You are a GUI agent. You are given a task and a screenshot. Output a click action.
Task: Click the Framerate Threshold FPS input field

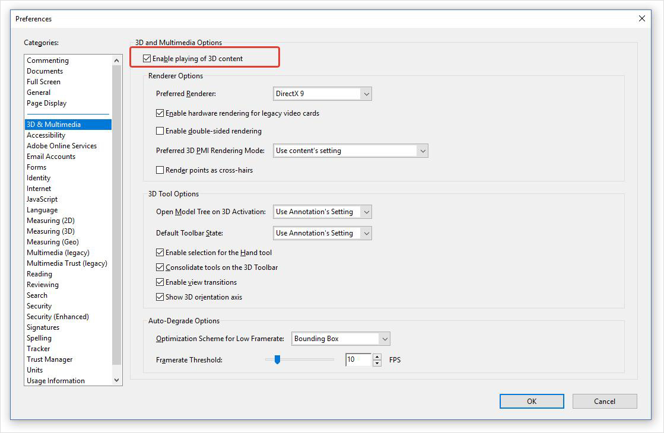click(358, 359)
